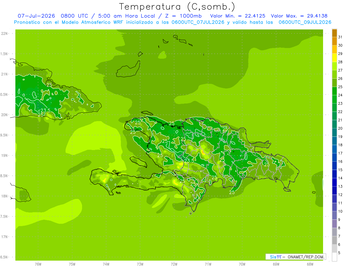Click the Valor Max. = 29.4138 text
This screenshot has width=348, height=268.
(x=299, y=16)
